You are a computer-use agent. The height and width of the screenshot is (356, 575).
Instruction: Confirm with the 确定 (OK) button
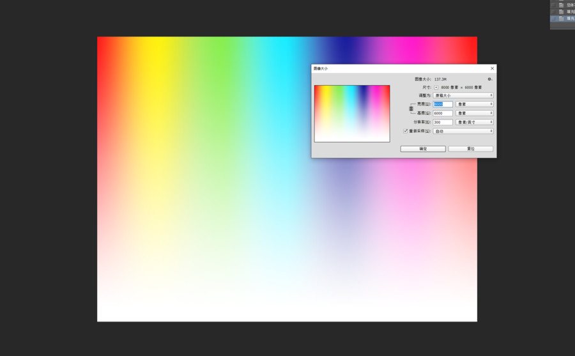point(423,149)
